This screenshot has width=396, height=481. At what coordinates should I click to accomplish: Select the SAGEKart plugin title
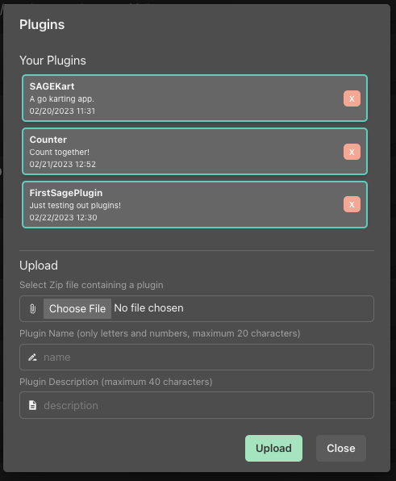point(52,86)
